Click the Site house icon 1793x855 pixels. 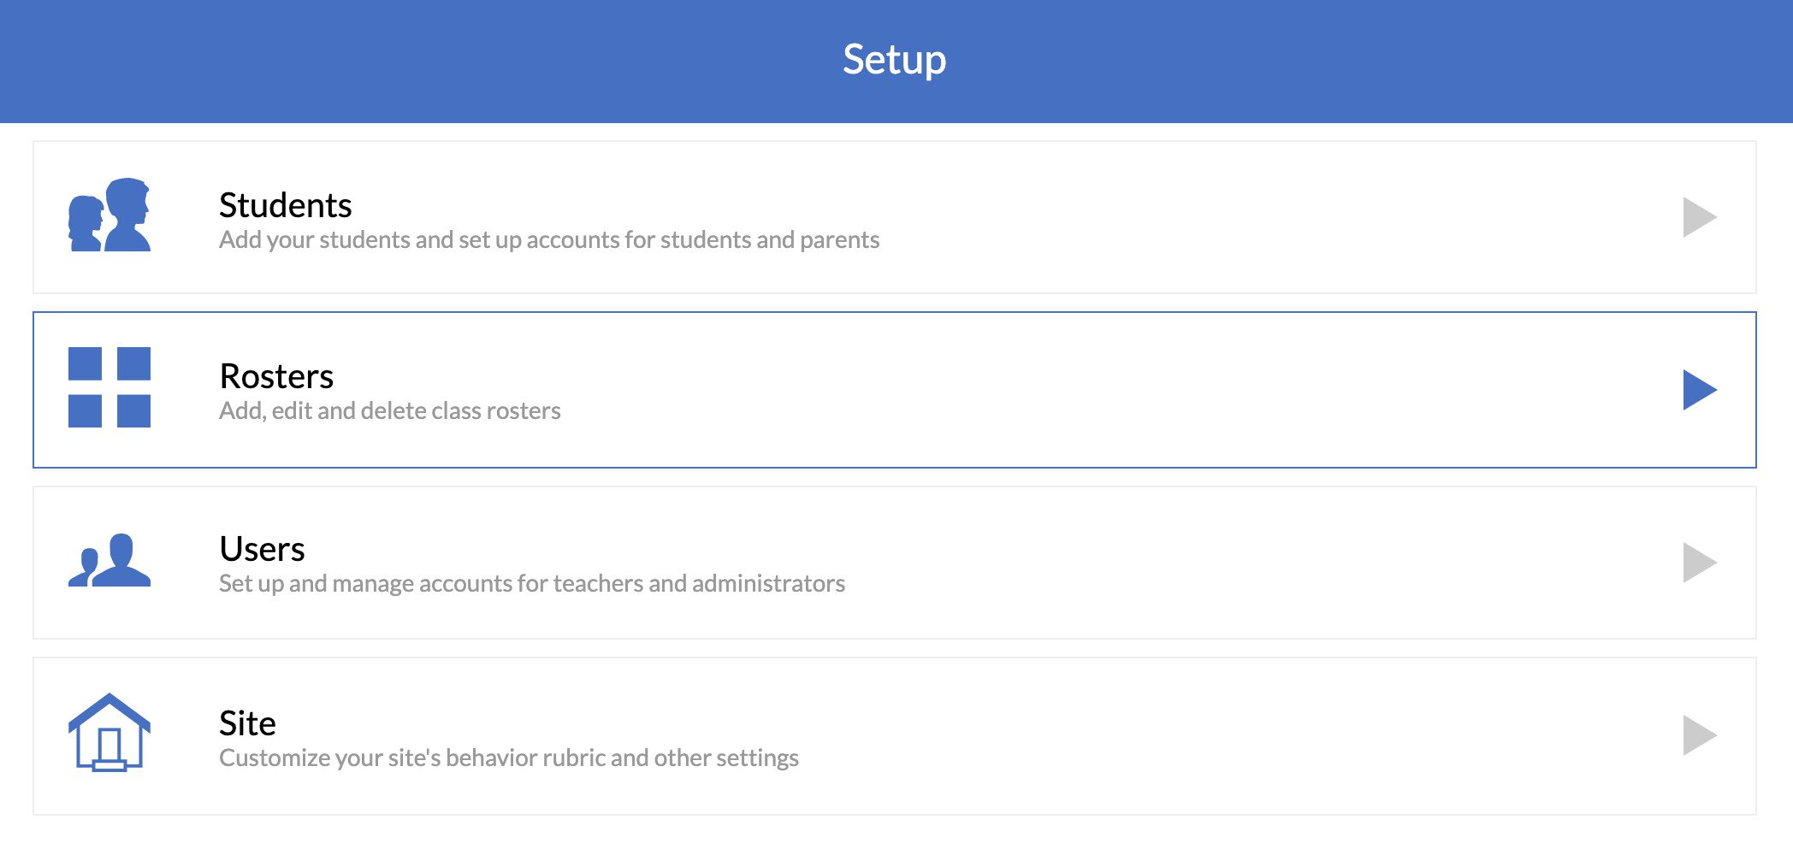pyautogui.click(x=109, y=732)
